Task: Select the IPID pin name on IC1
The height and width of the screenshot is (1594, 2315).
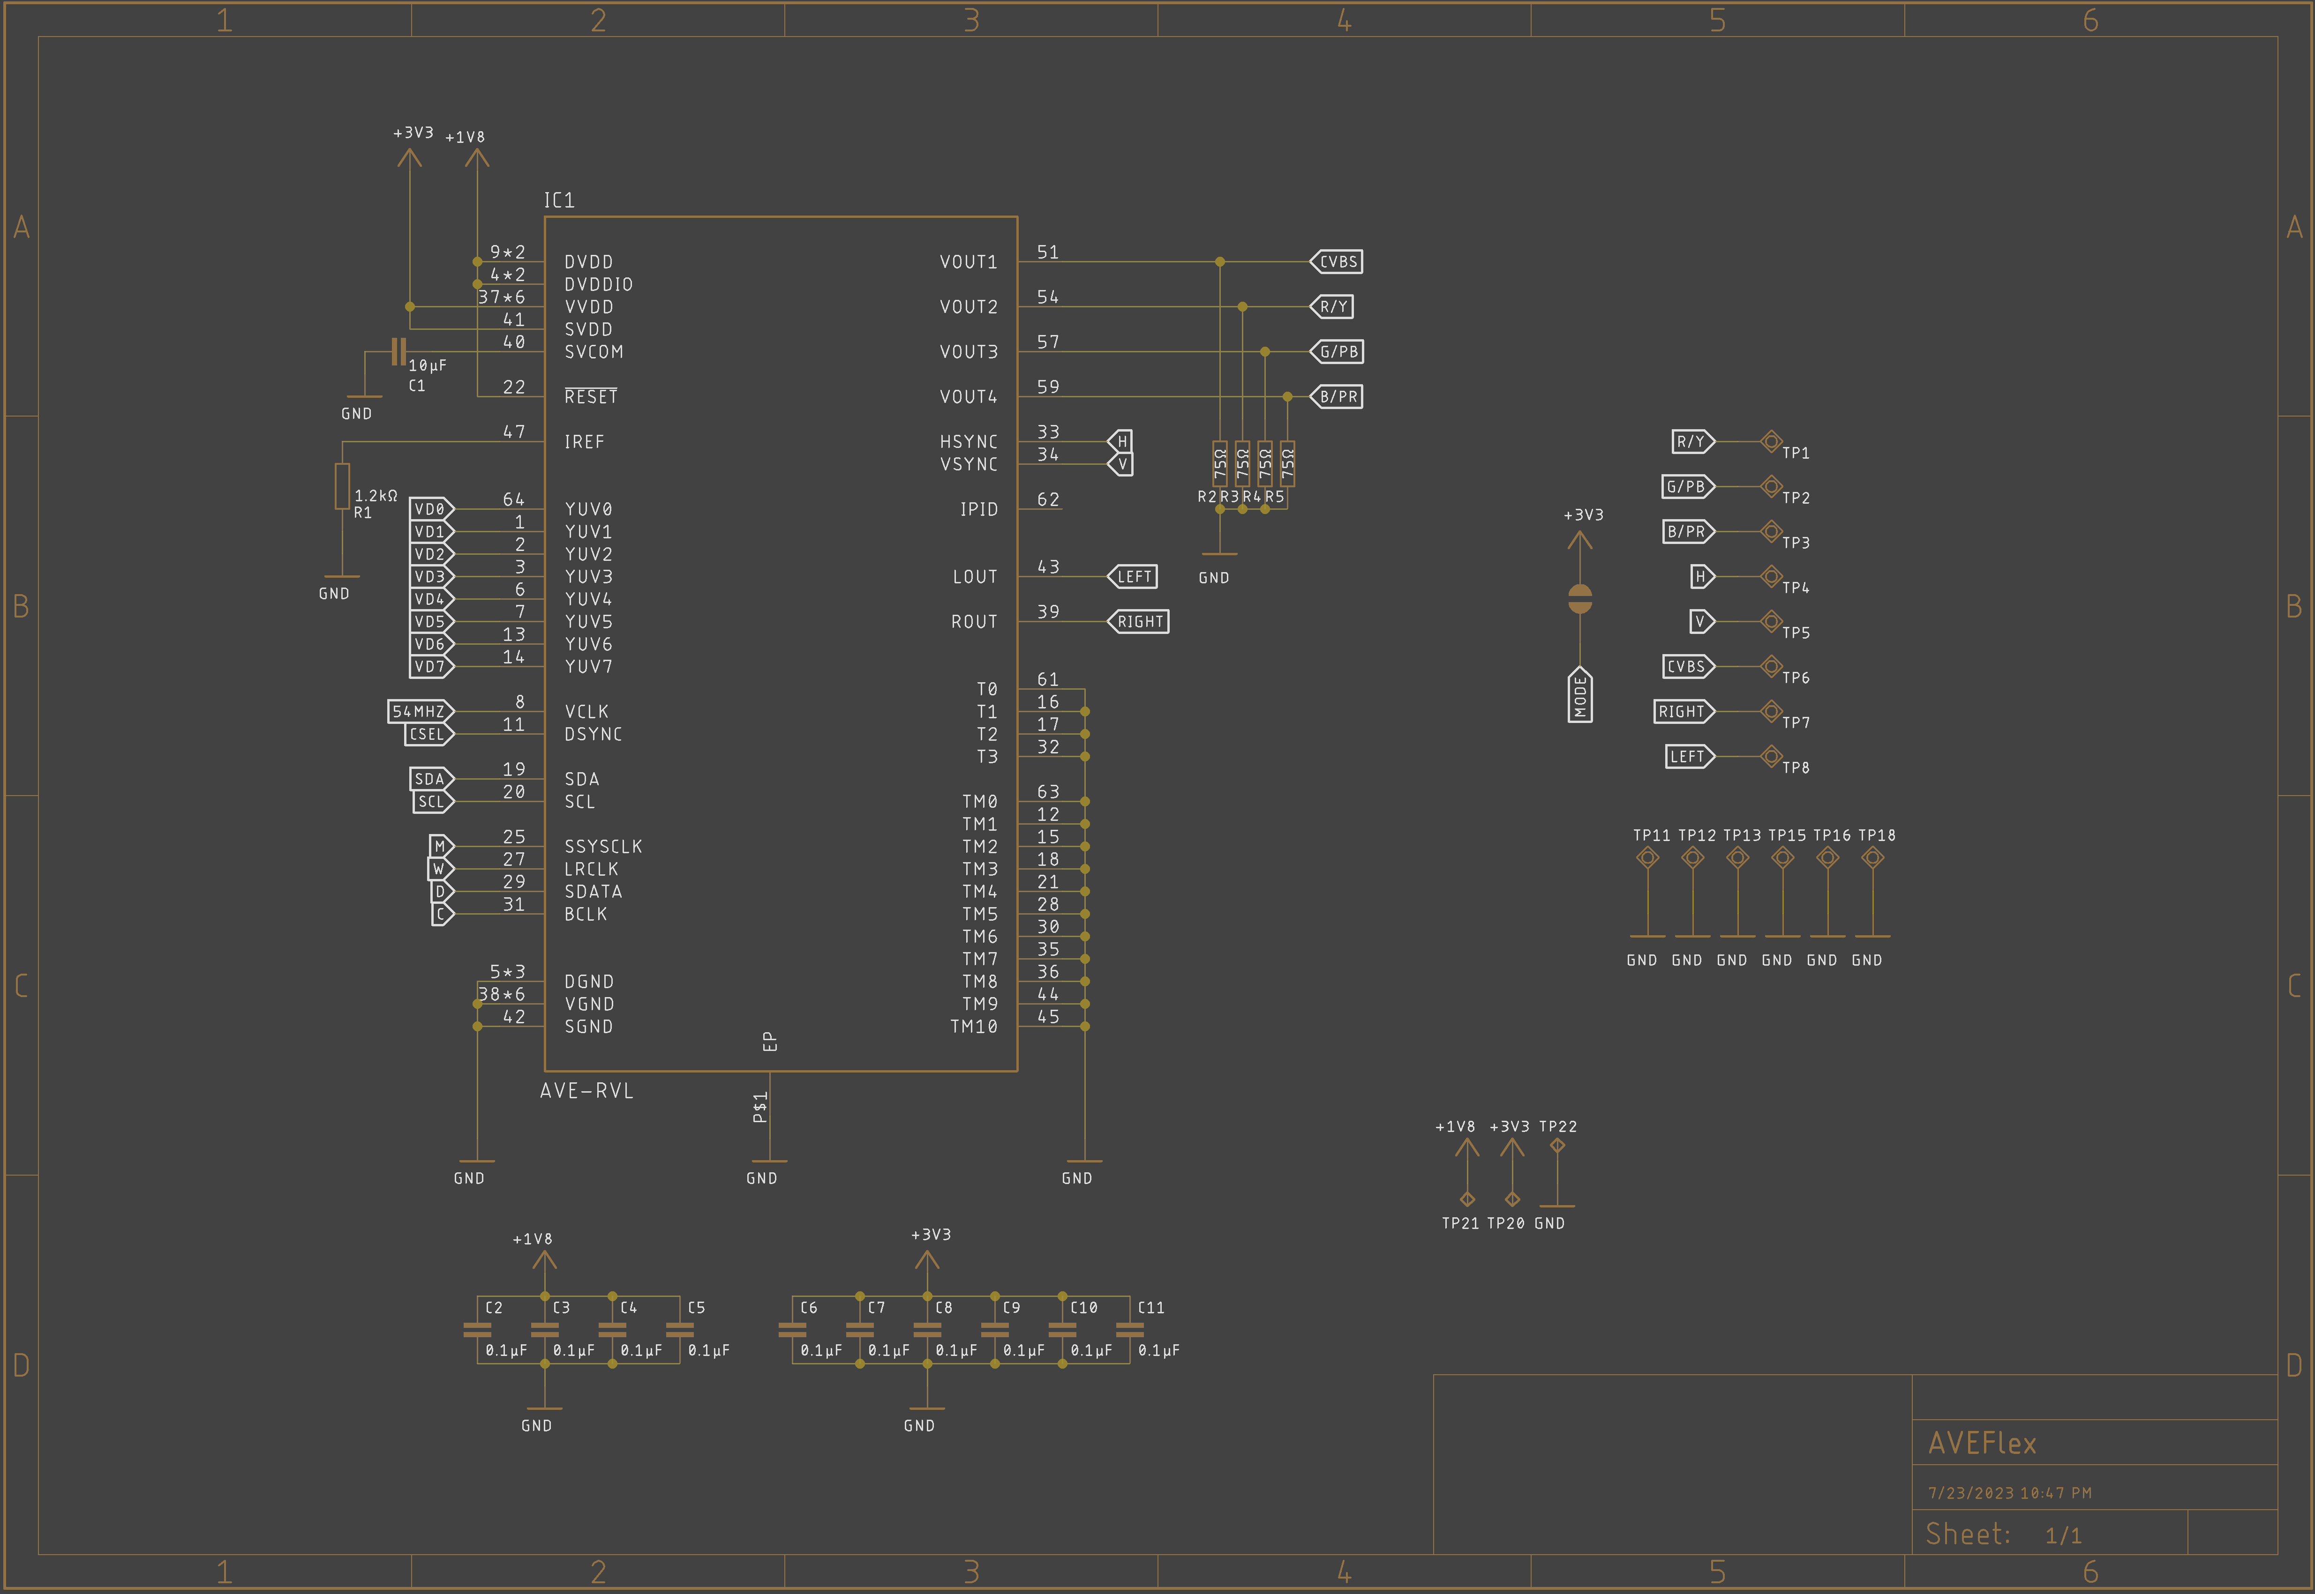Action: (979, 509)
